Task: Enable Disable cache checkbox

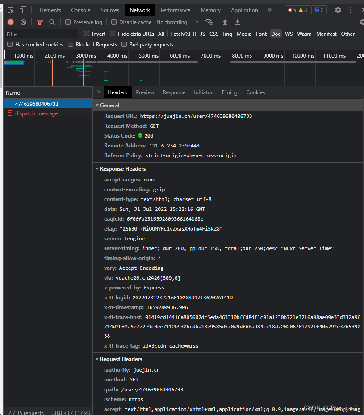Action: tap(114, 22)
